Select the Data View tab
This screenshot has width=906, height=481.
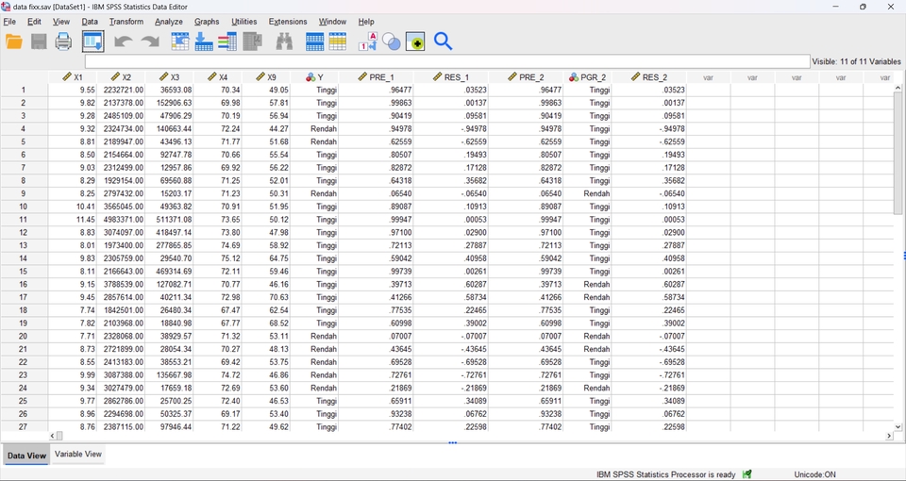tap(26, 455)
